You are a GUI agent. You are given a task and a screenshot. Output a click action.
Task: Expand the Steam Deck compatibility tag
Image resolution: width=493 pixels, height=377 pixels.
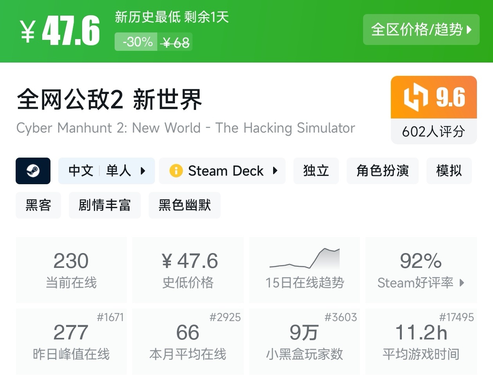coord(222,171)
